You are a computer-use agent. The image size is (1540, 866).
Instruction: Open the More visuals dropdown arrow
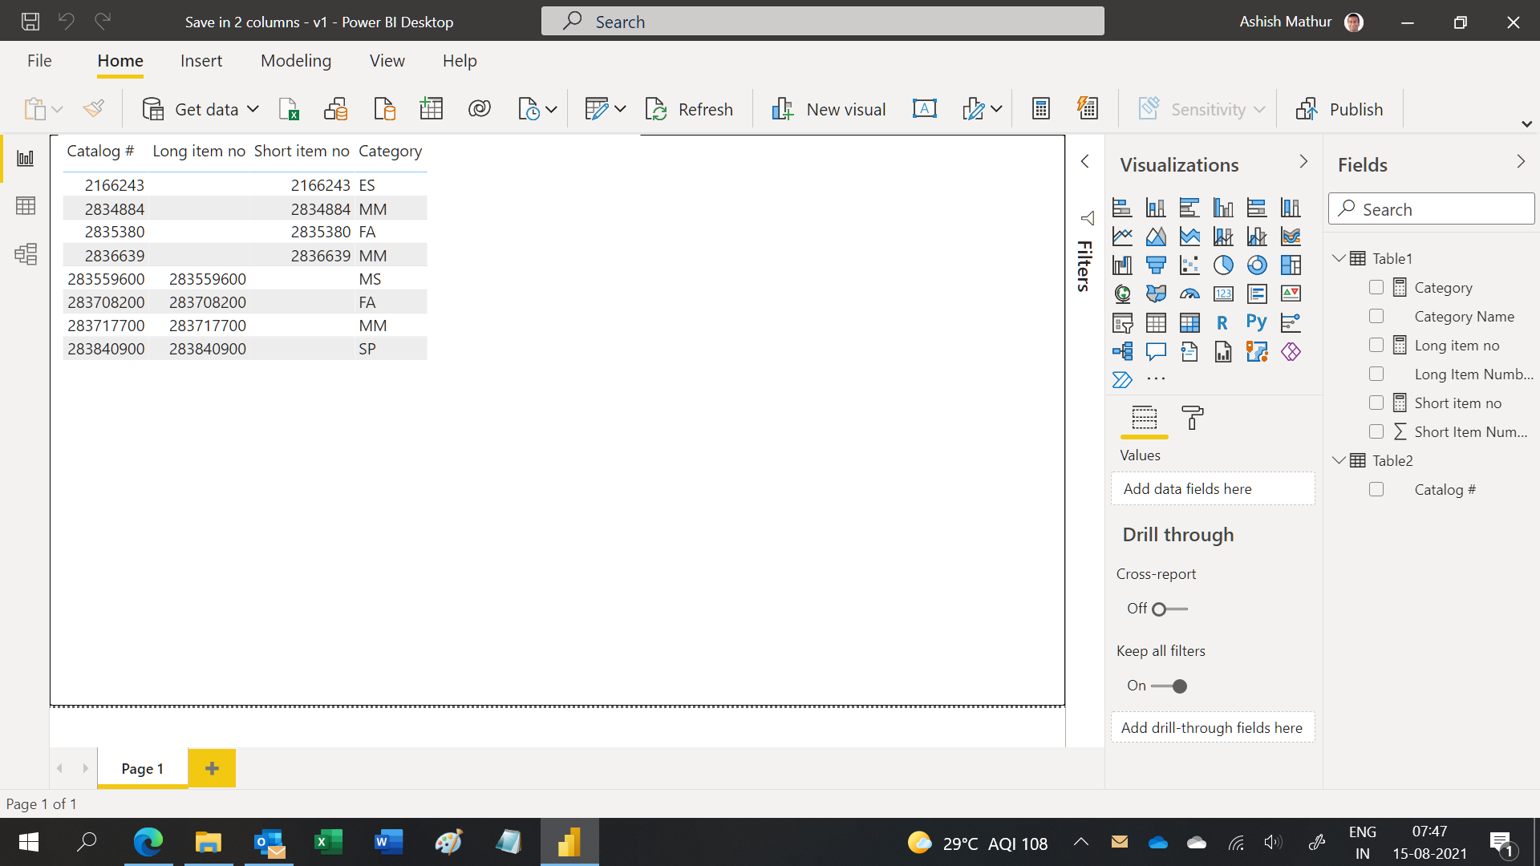click(996, 109)
